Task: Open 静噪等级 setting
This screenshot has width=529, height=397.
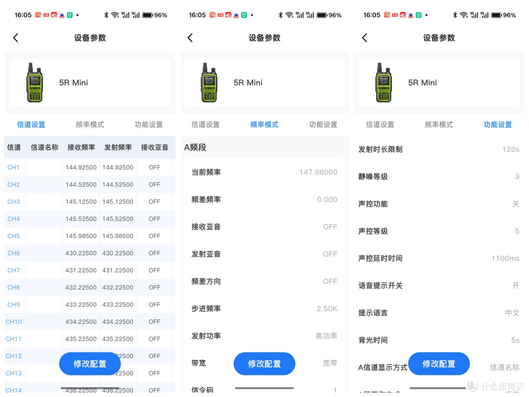Action: pyautogui.click(x=438, y=176)
